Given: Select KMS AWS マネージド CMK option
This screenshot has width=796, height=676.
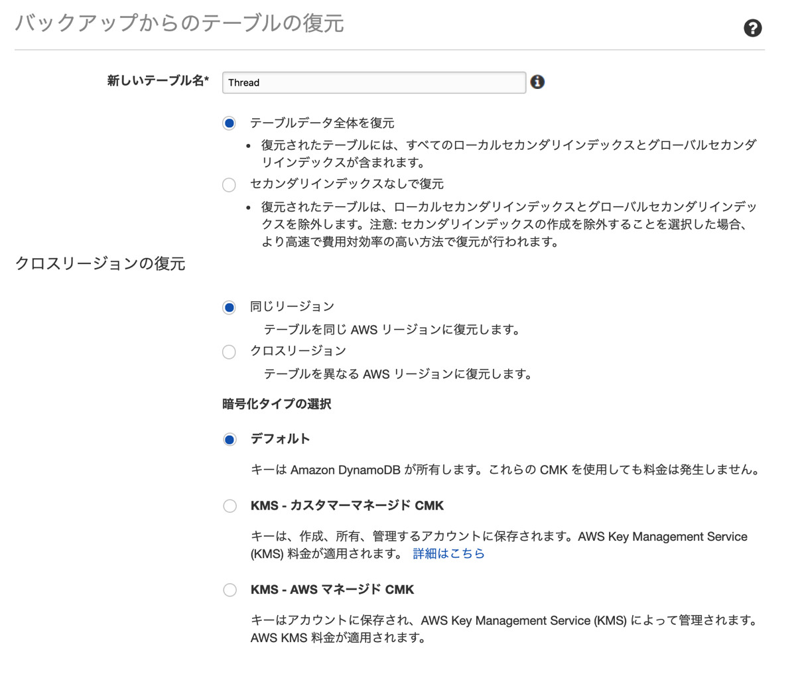Looking at the screenshot, I should [x=230, y=589].
